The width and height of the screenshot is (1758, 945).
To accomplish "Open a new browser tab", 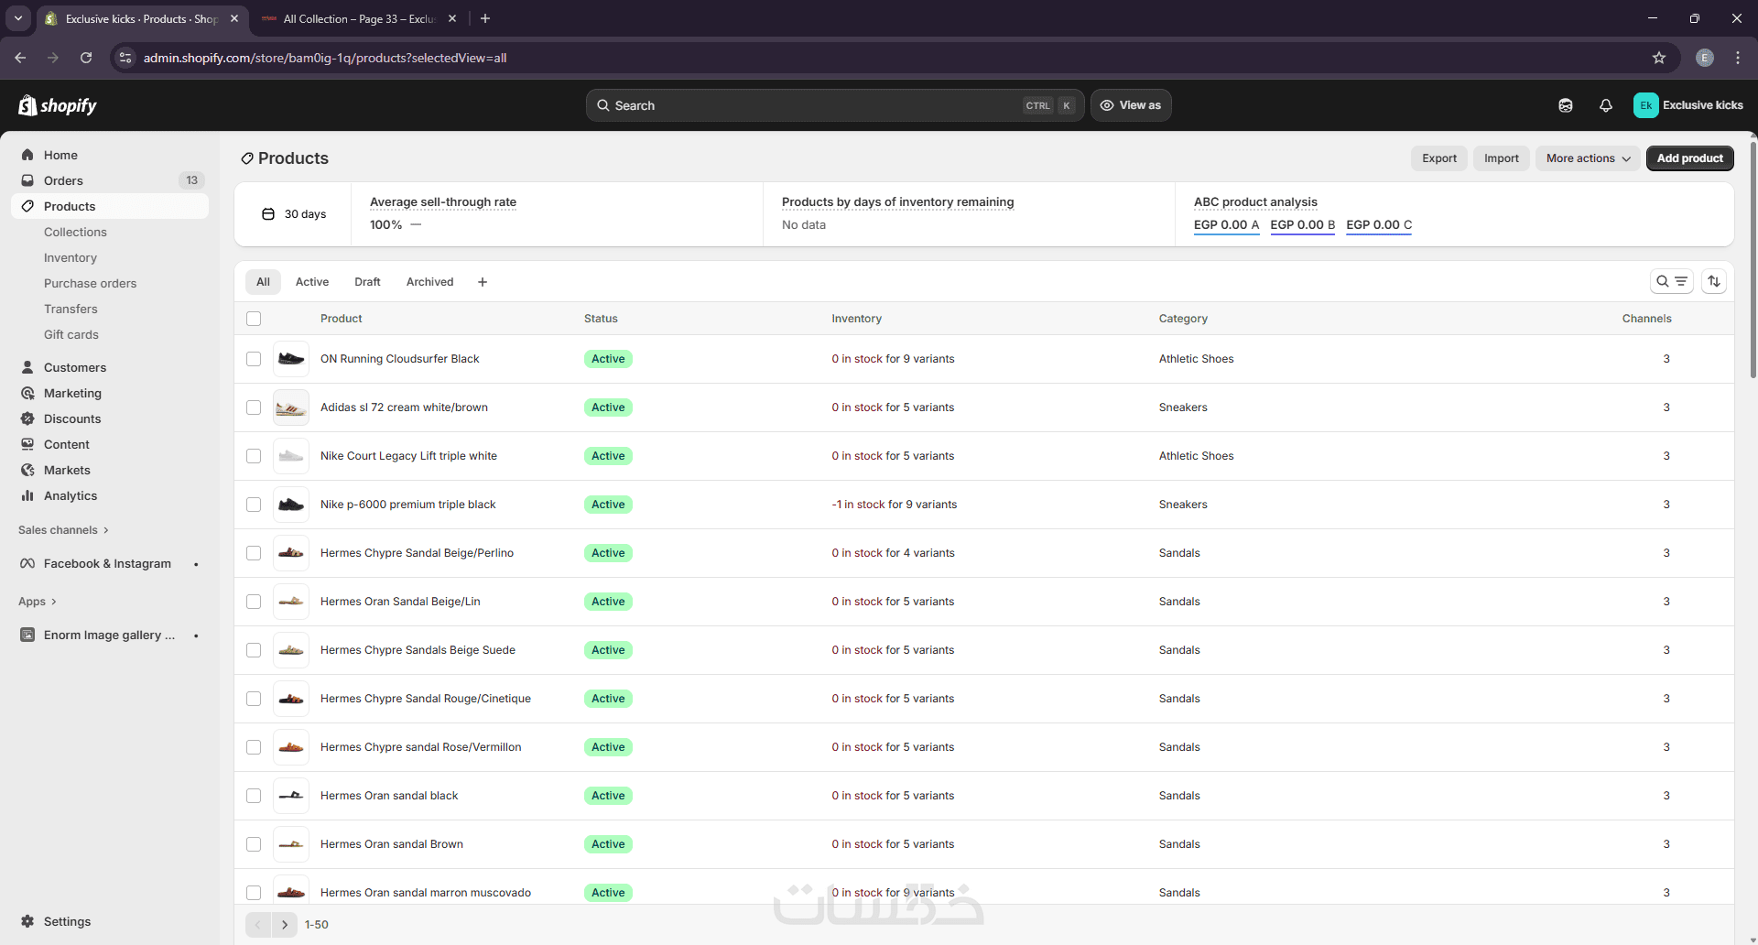I will coord(485,18).
